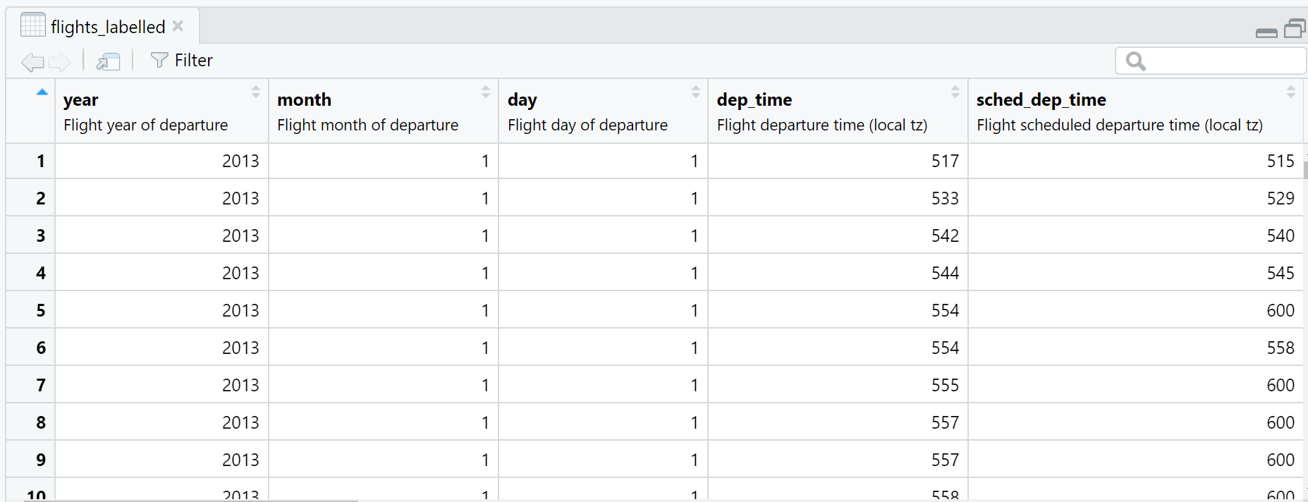Click the forward navigation arrow icon
Image resolution: width=1308 pixels, height=502 pixels.
pyautogui.click(x=60, y=62)
